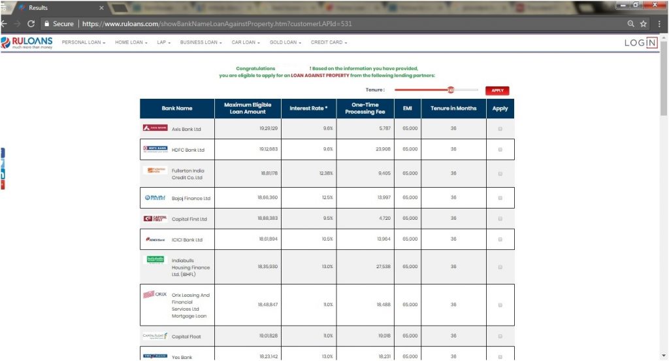Close the Results browser tab

[101, 8]
